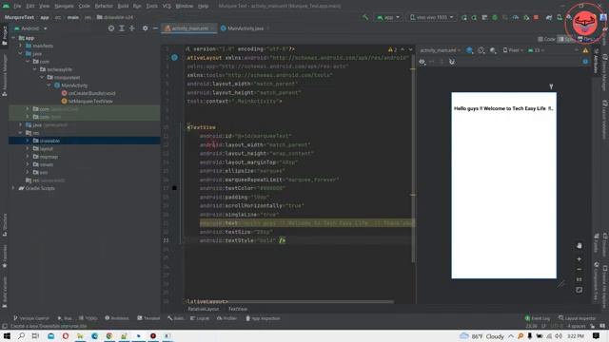Open project panel gear settings

pyautogui.click(x=145, y=28)
